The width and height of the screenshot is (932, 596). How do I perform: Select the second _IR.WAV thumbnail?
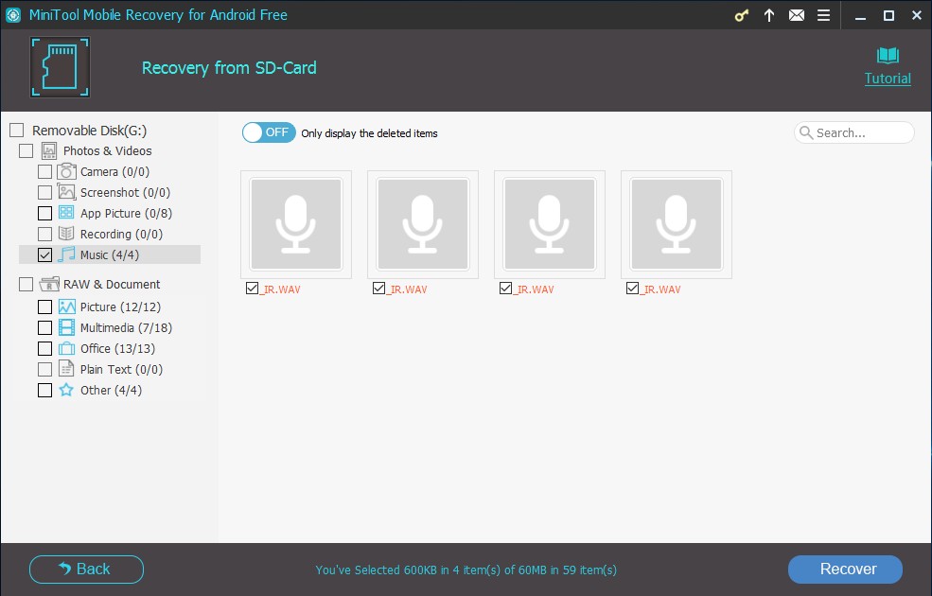(x=423, y=224)
